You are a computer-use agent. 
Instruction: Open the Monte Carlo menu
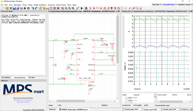pos(61,5)
